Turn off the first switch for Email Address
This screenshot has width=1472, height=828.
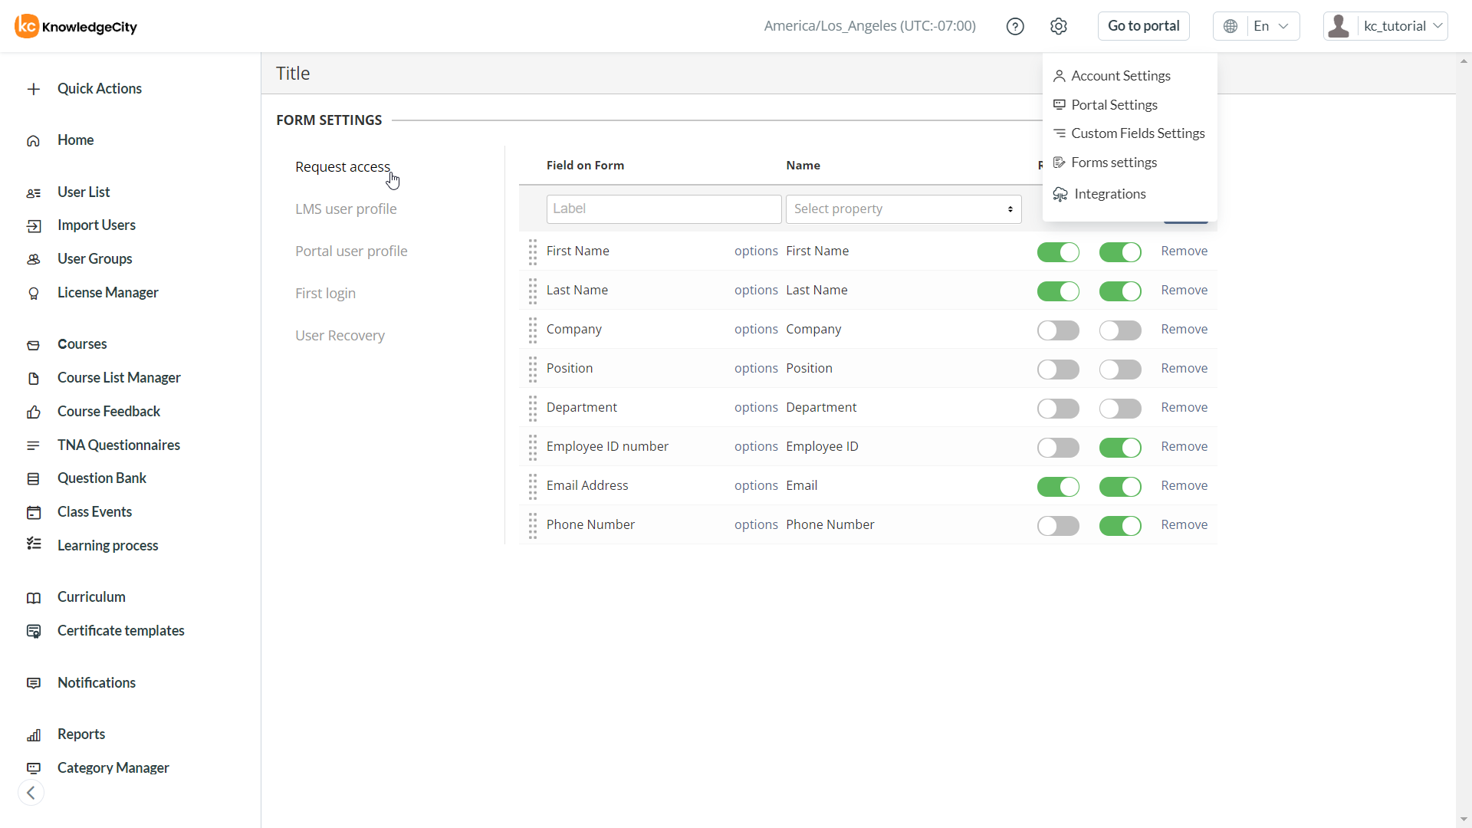[x=1058, y=487]
